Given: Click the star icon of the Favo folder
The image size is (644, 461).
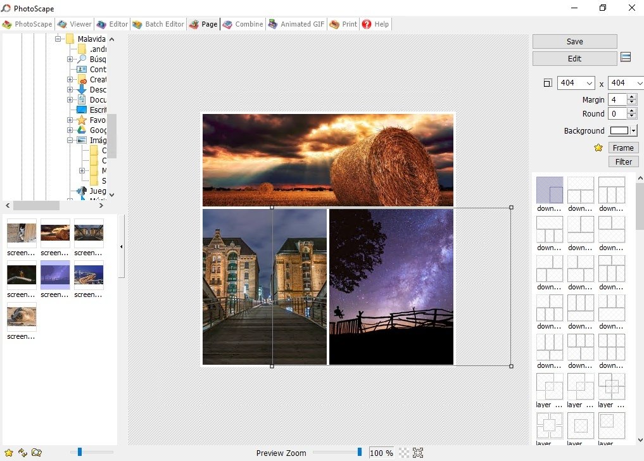Looking at the screenshot, I should tap(82, 120).
